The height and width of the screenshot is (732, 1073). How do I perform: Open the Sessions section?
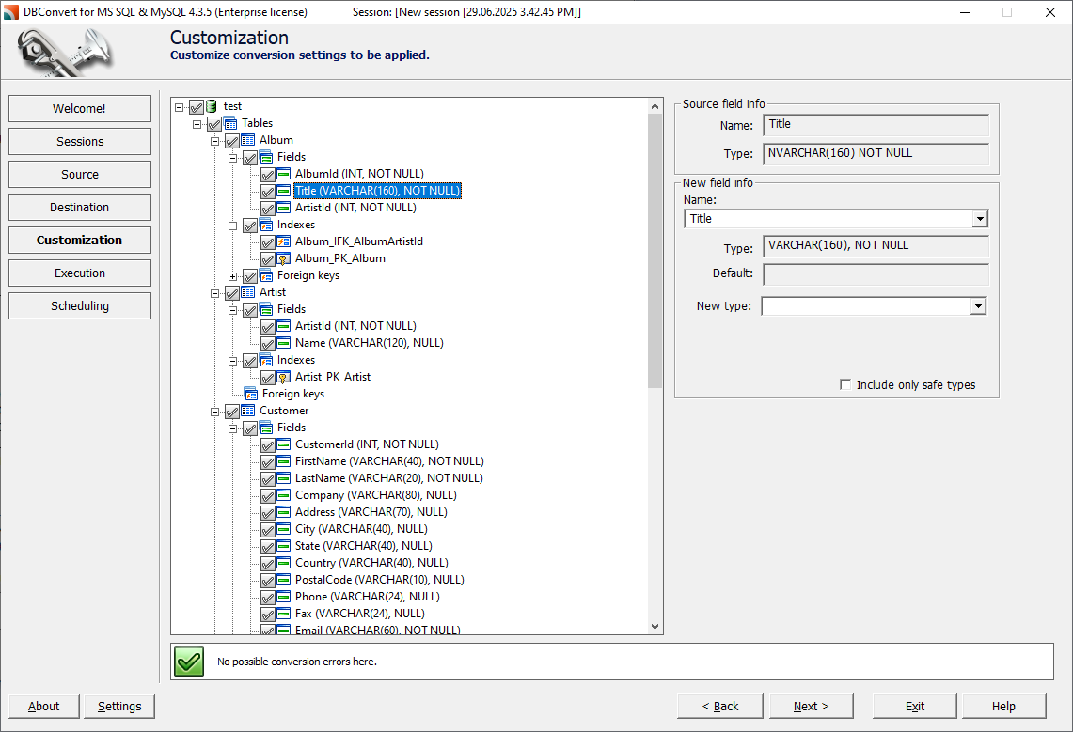click(79, 141)
